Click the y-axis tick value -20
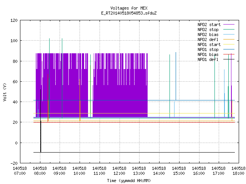 tap(14, 163)
